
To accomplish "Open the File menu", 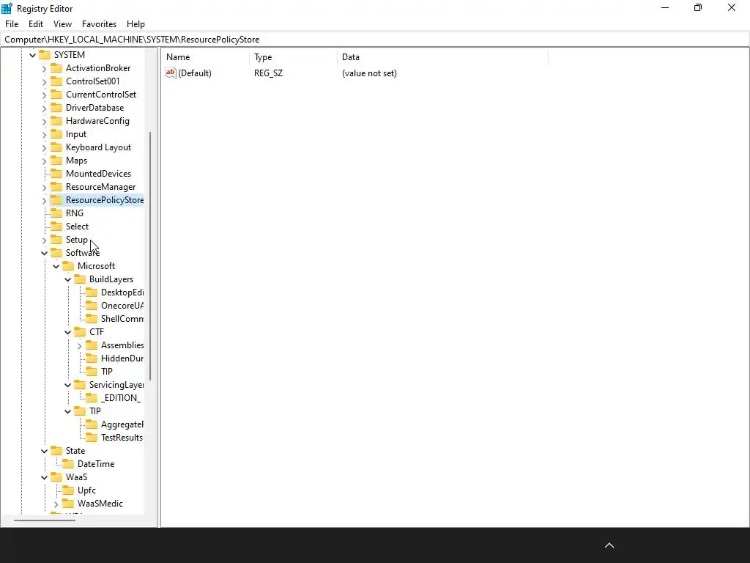I will (12, 24).
